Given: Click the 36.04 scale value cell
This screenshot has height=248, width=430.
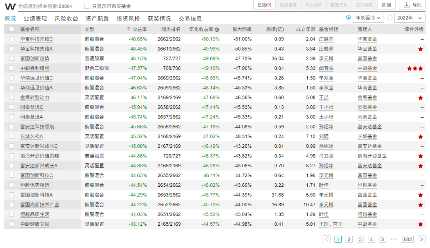Looking at the screenshot, I should (x=278, y=58).
